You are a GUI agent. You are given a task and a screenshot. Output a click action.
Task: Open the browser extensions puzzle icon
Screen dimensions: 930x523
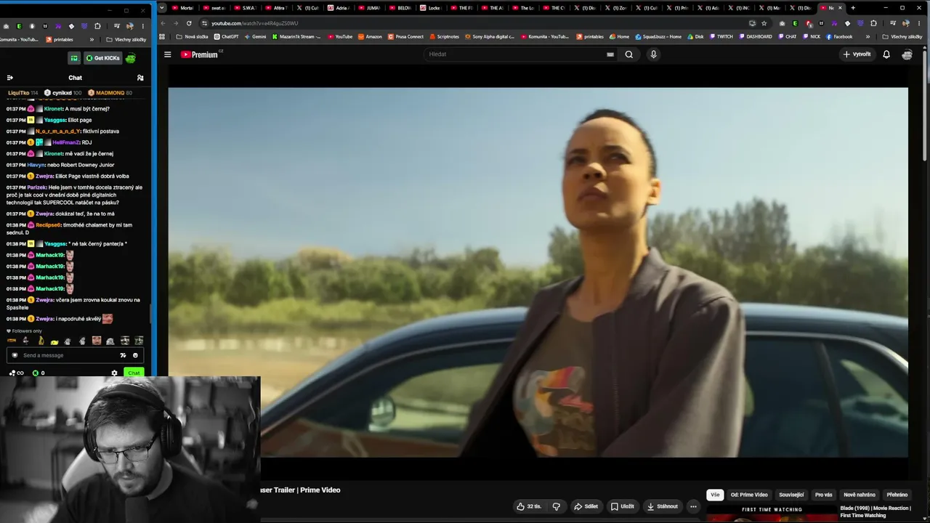pyautogui.click(x=873, y=23)
